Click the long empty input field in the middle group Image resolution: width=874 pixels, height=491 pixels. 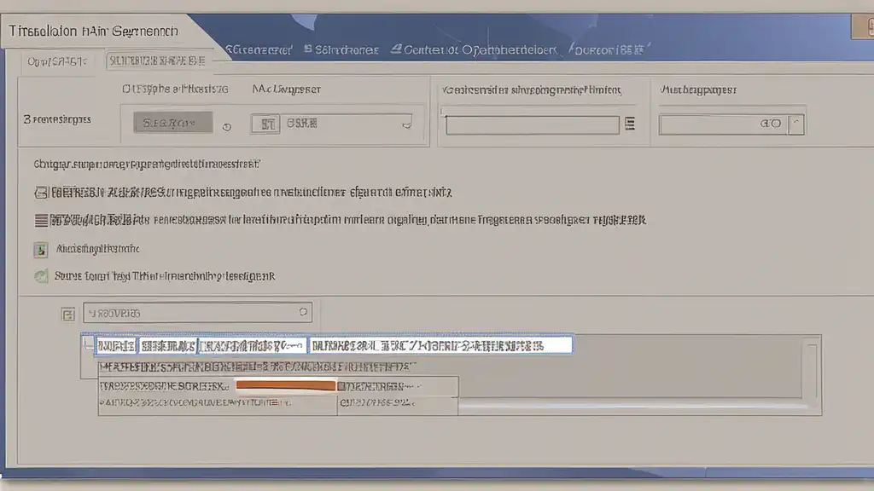[533, 124]
